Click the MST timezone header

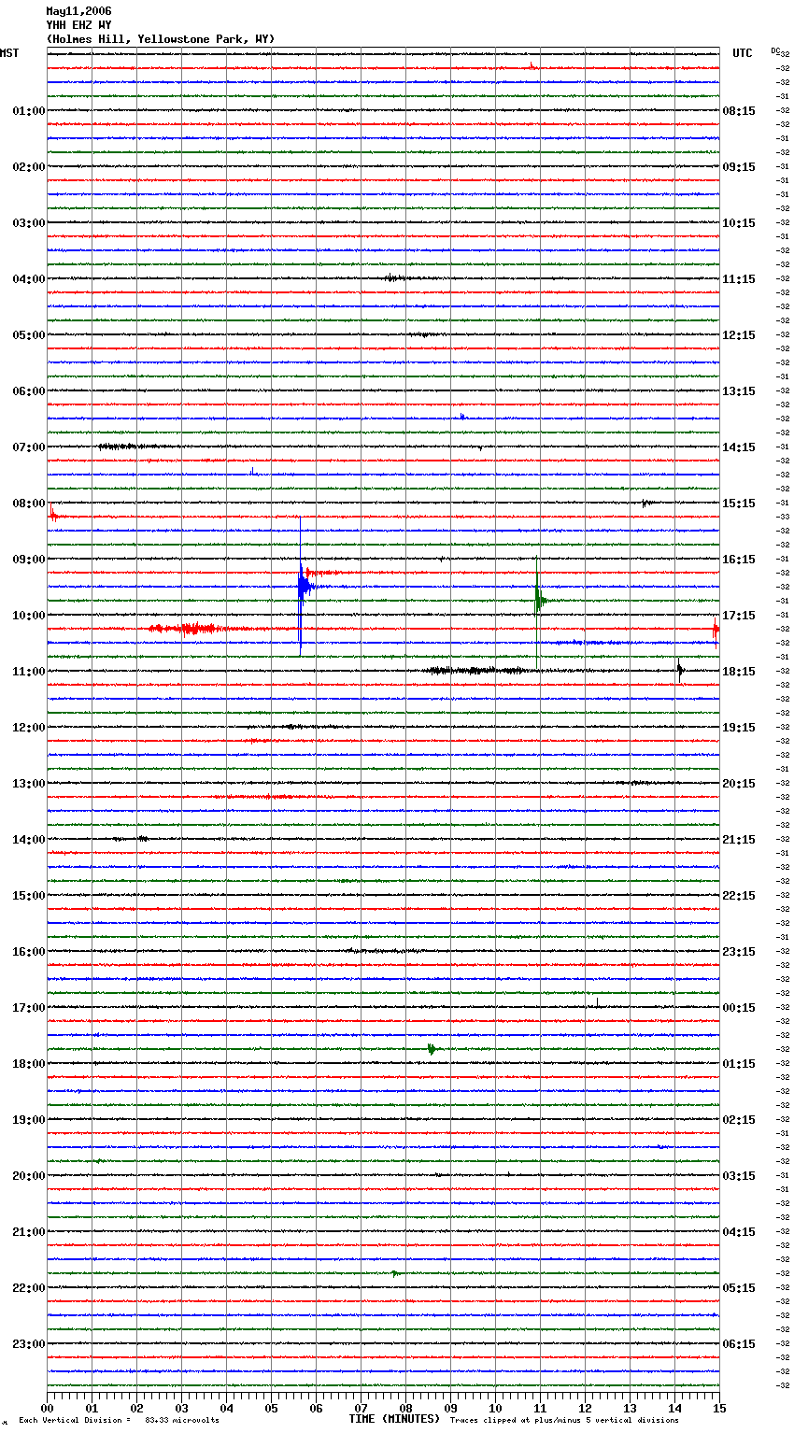point(9,53)
